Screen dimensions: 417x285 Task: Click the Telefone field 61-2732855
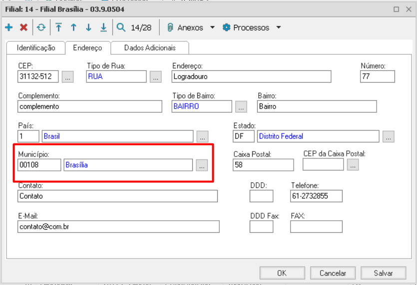pos(316,196)
